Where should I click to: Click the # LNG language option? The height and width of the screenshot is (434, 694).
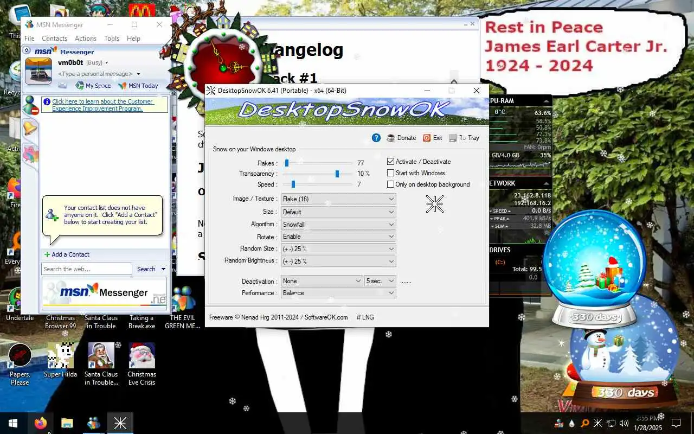(x=365, y=317)
